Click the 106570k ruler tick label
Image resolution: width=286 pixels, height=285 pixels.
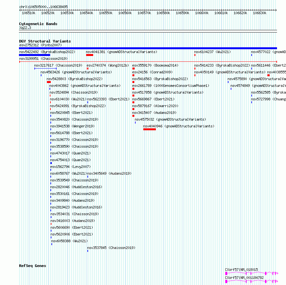[x=144, y=13]
